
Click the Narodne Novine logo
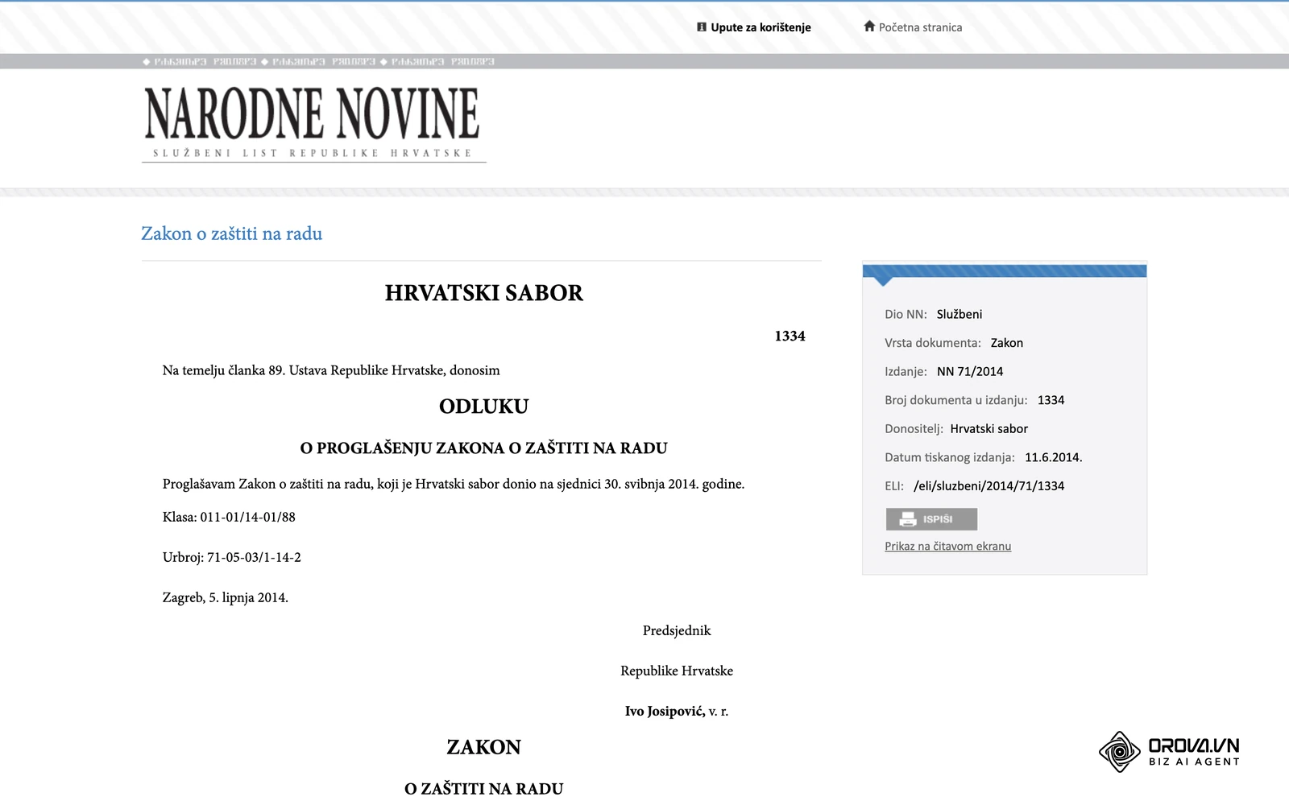pyautogui.click(x=313, y=124)
